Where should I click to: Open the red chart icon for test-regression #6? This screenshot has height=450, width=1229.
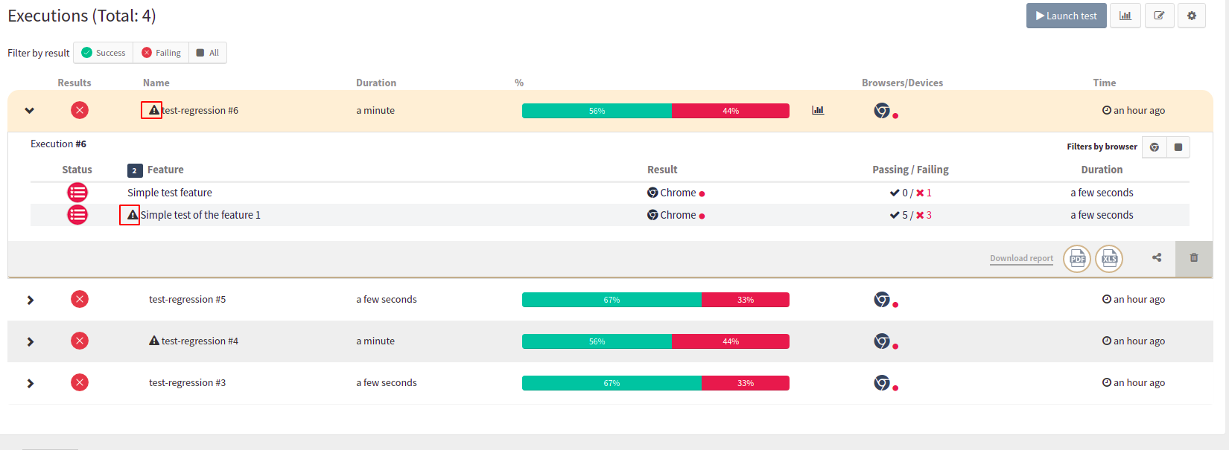coord(818,110)
